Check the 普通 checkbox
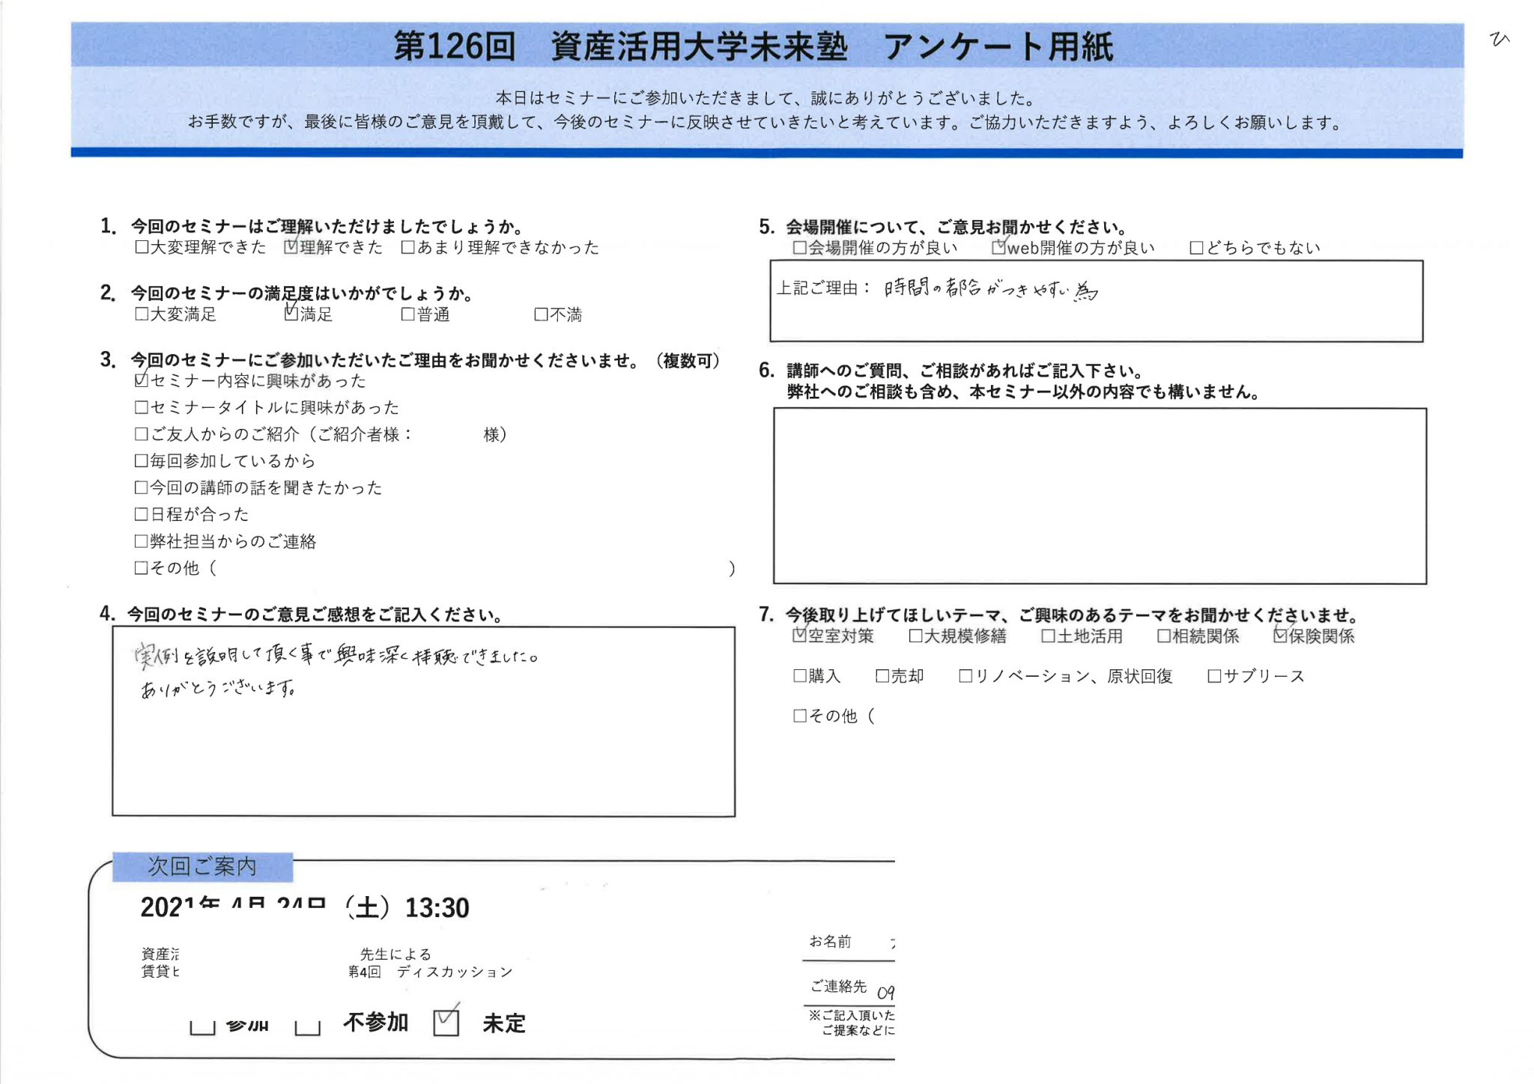 click(407, 314)
